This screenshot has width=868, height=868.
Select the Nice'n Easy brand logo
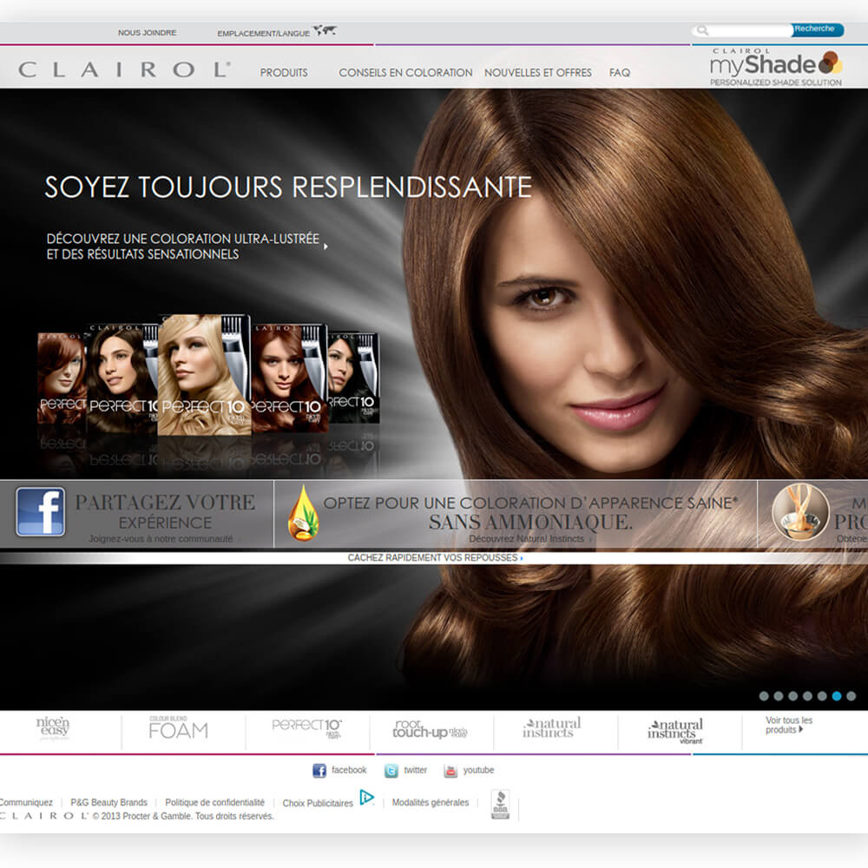(x=53, y=728)
